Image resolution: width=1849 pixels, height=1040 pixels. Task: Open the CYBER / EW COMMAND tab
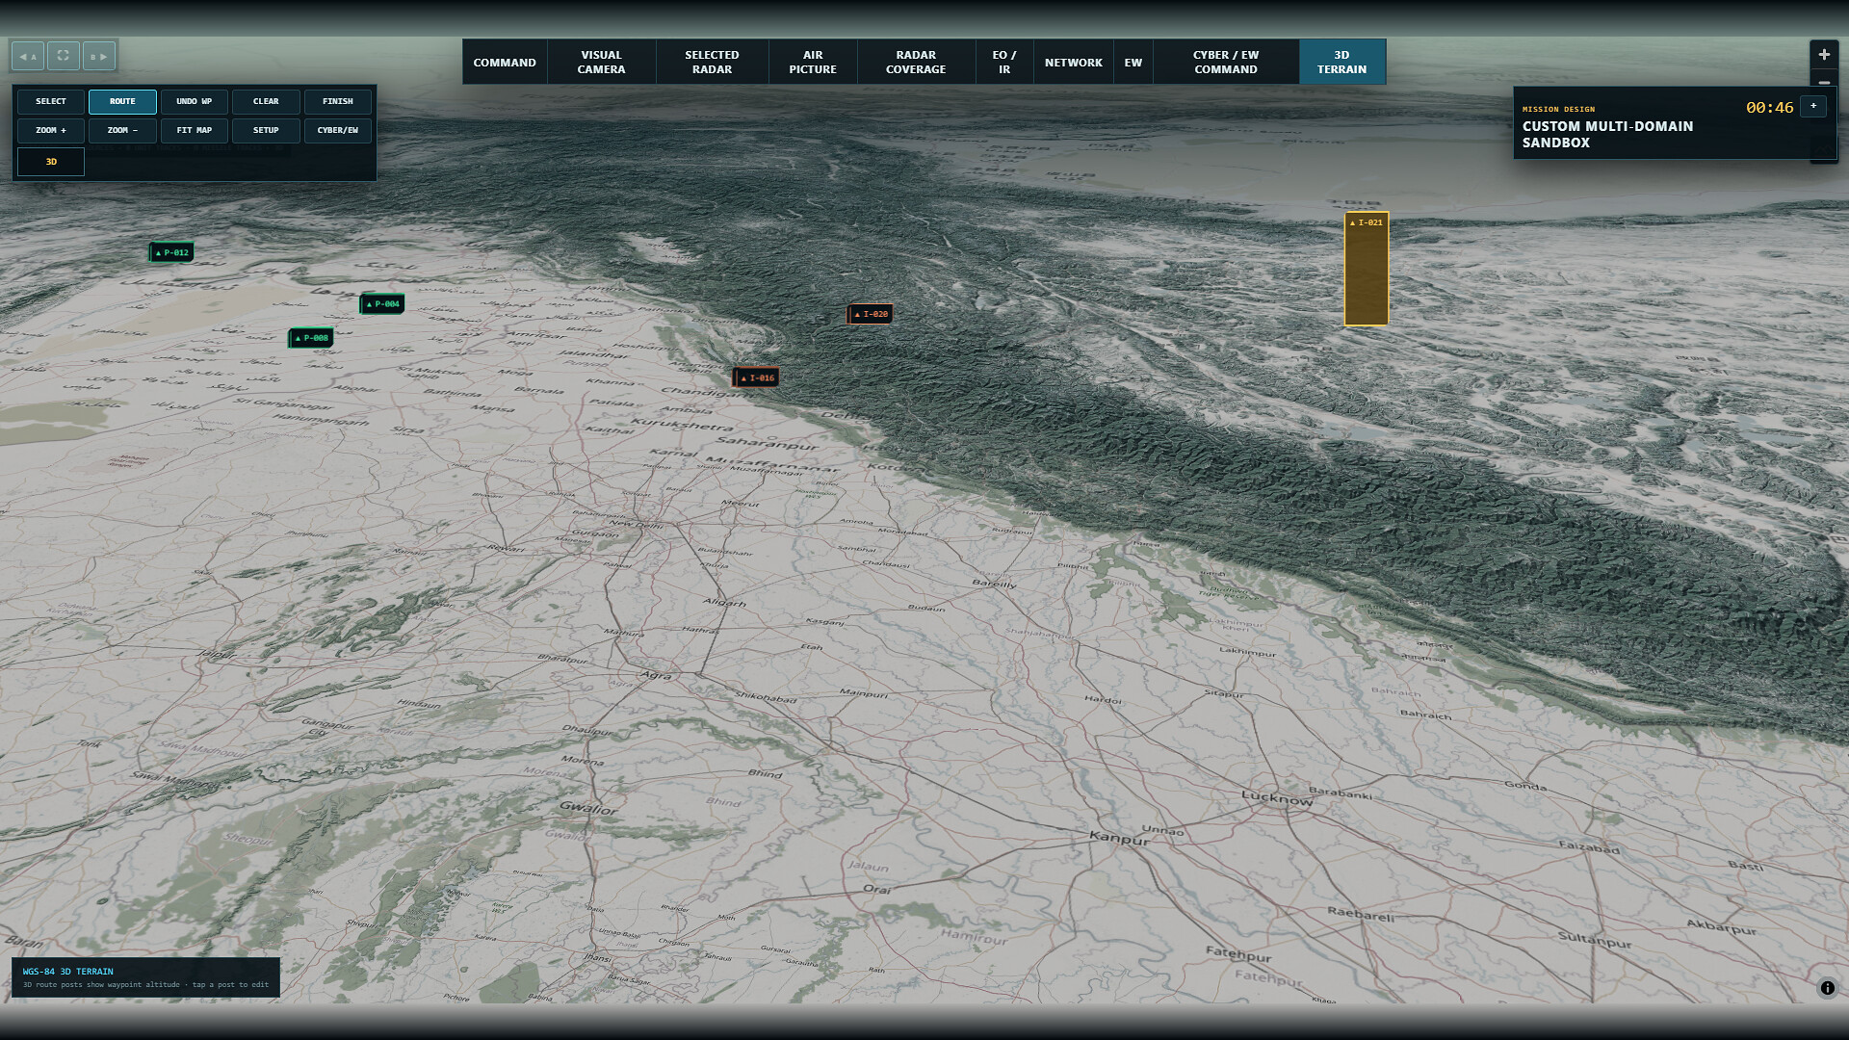pyautogui.click(x=1226, y=63)
